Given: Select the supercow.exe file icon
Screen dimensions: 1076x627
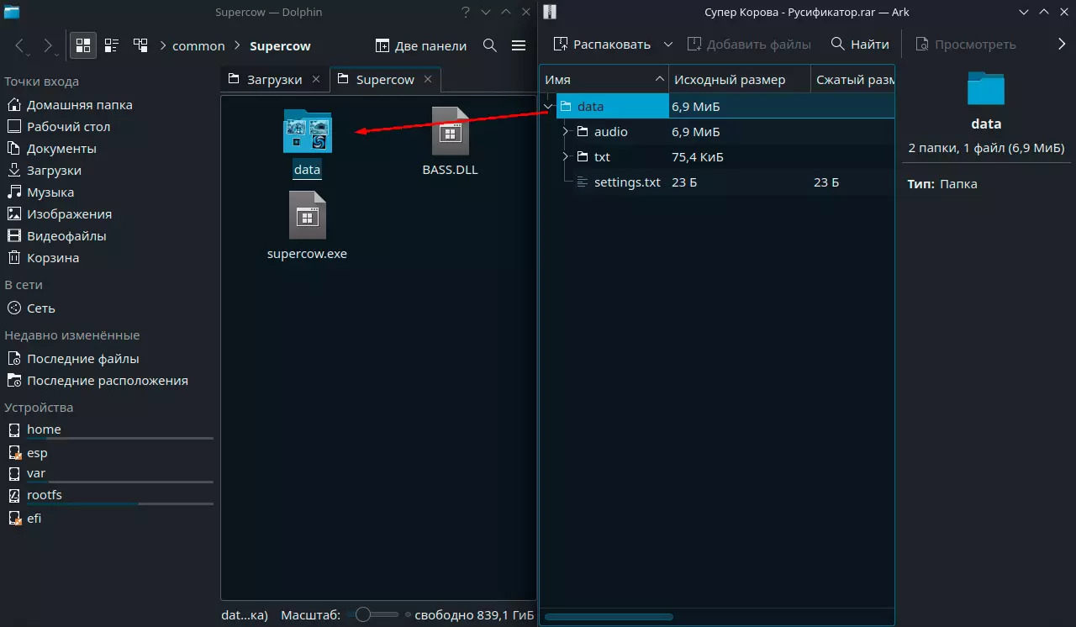Looking at the screenshot, I should [307, 216].
